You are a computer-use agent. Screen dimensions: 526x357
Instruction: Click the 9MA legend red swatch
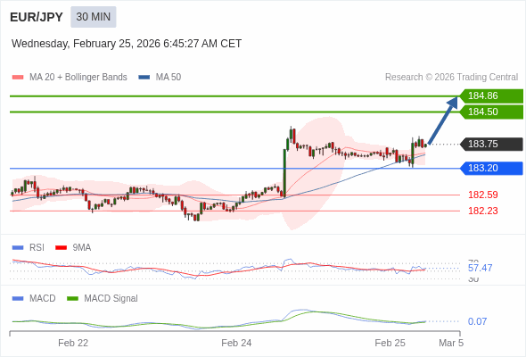pos(61,248)
